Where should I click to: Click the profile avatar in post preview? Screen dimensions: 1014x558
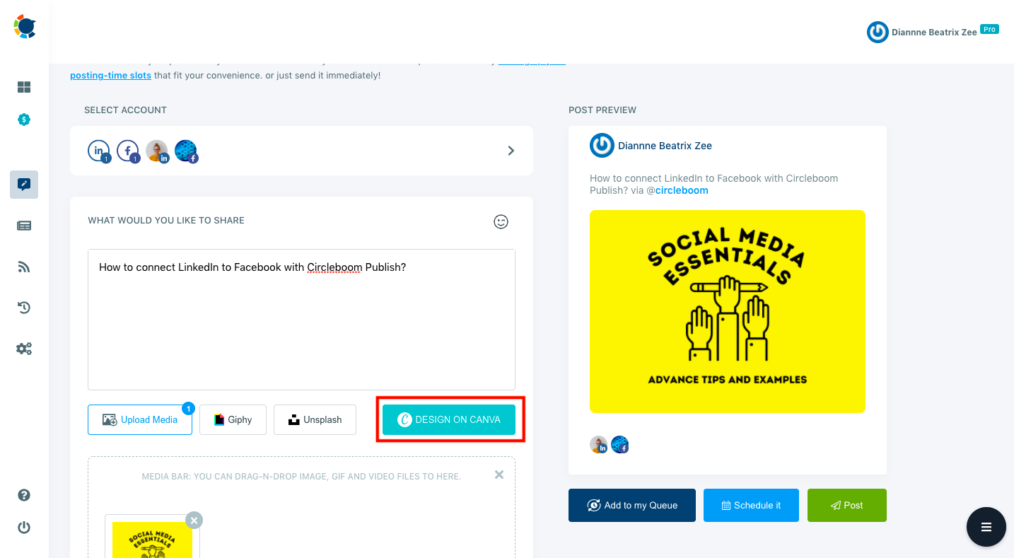tap(602, 146)
